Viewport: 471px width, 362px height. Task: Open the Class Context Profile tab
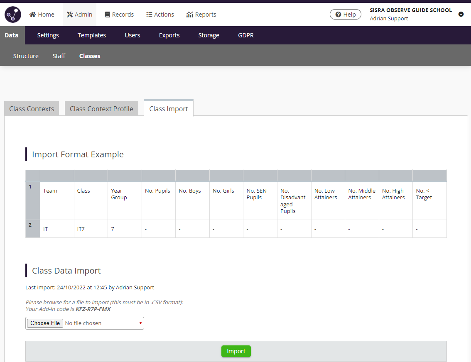(x=101, y=108)
